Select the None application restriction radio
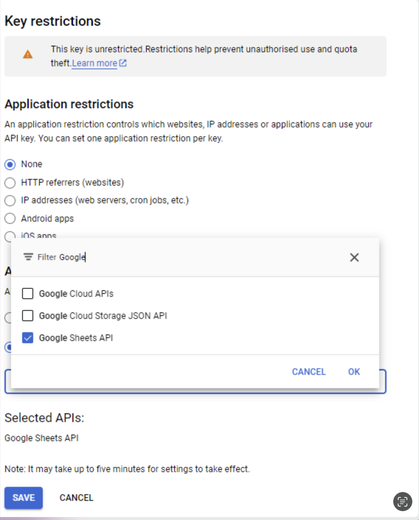The height and width of the screenshot is (520, 419). coord(10,164)
